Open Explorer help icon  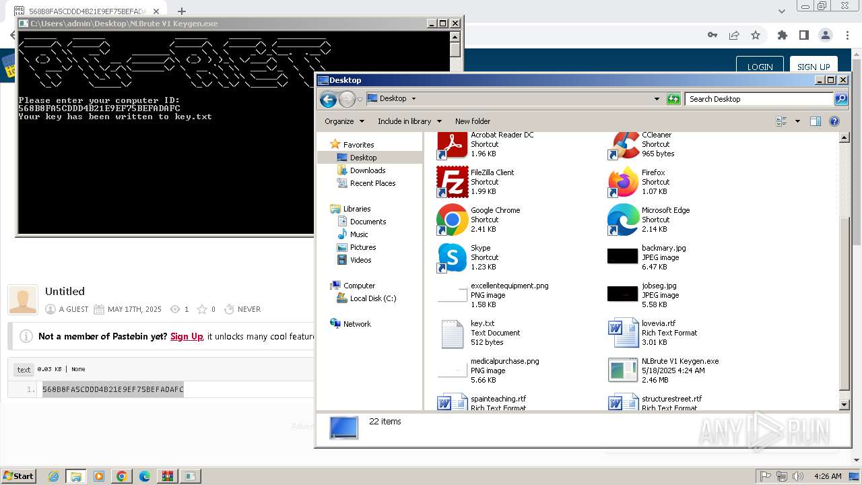[x=834, y=121]
